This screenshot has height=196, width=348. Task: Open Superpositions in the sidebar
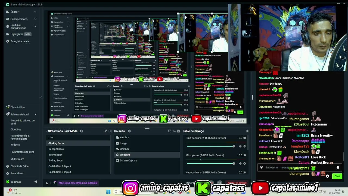pos(19,19)
